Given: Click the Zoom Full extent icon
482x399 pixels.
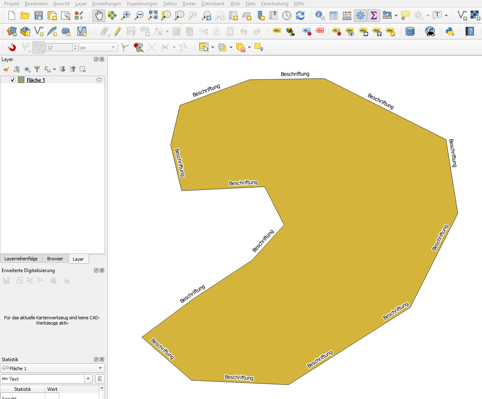Looking at the screenshot, I should coord(153,16).
